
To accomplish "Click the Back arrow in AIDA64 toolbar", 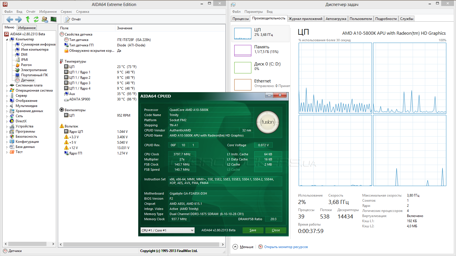I will pyautogui.click(x=10, y=19).
